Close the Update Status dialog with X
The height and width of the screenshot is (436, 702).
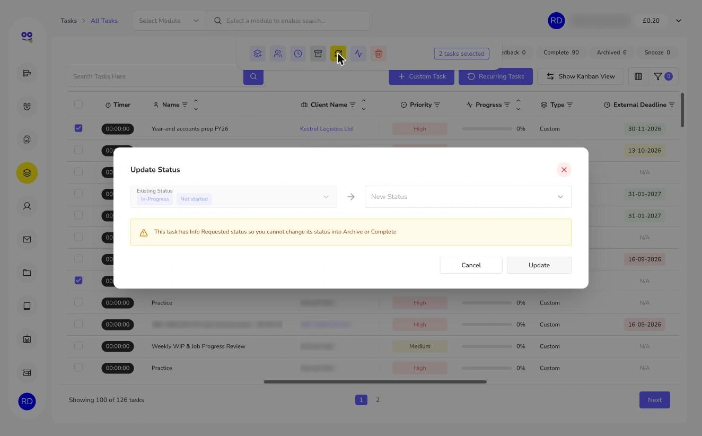564,170
